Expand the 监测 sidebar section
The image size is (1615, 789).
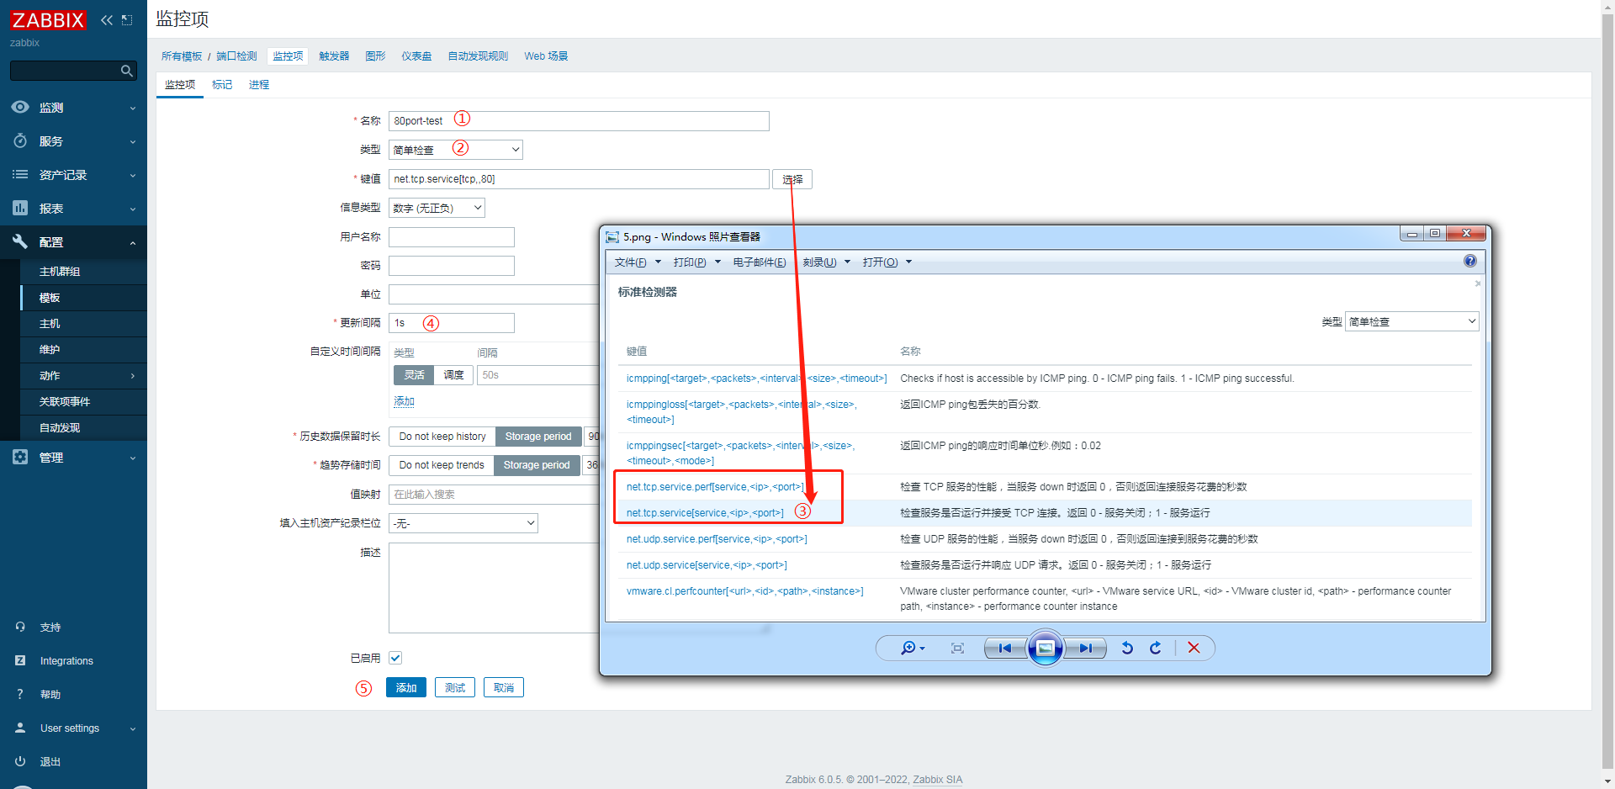point(133,108)
